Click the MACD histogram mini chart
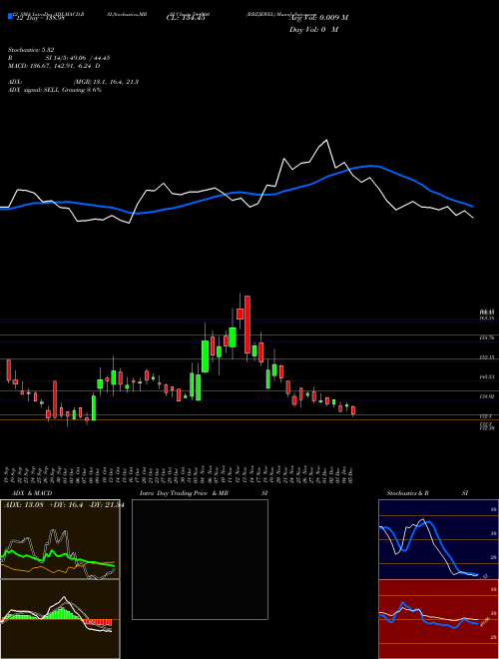499x659 pixels. tap(60, 619)
